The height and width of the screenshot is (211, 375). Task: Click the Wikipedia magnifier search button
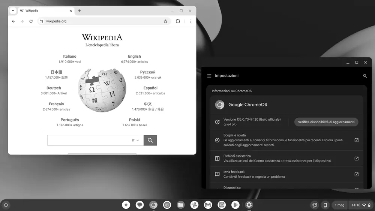pyautogui.click(x=150, y=140)
